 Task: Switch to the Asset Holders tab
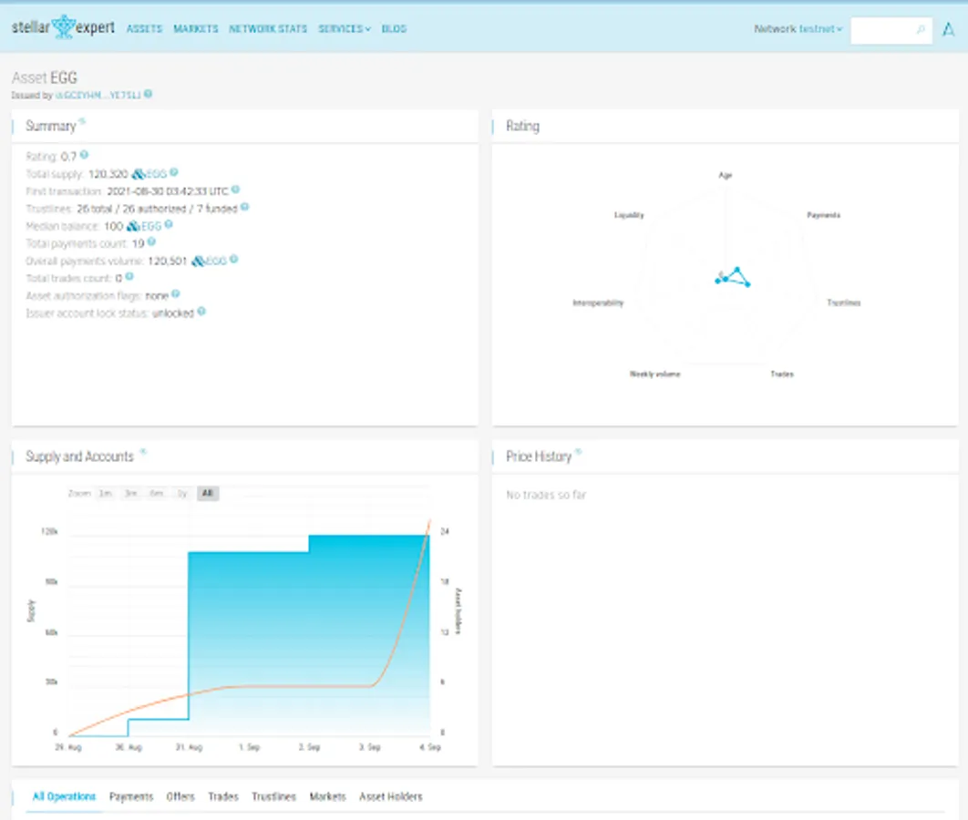point(391,796)
